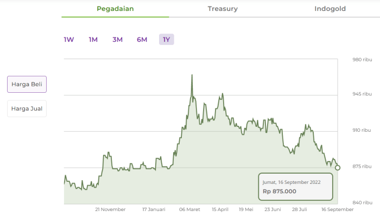The width and height of the screenshot is (380, 217).
Task: Click the 910 ribu price axis label
Action: [x=362, y=131]
